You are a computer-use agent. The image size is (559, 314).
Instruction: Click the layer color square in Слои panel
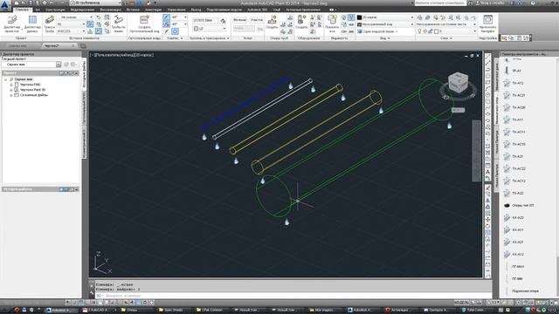point(437,31)
